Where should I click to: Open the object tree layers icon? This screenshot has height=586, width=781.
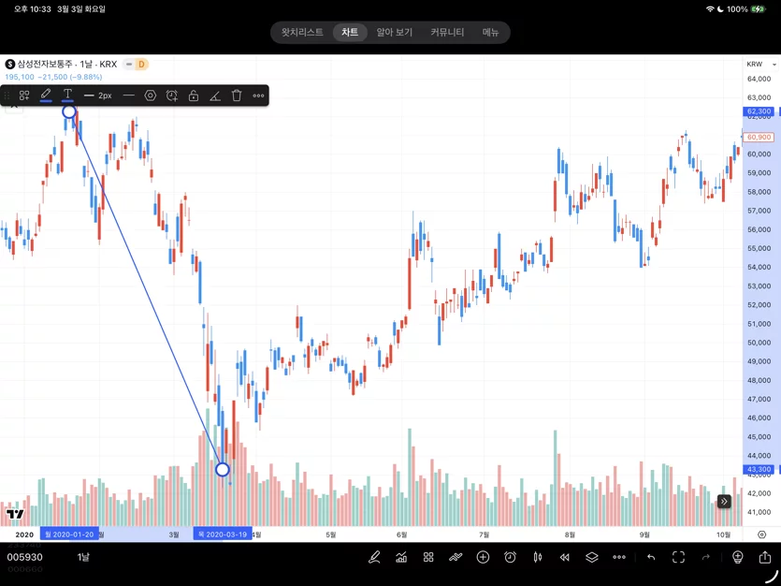[592, 557]
